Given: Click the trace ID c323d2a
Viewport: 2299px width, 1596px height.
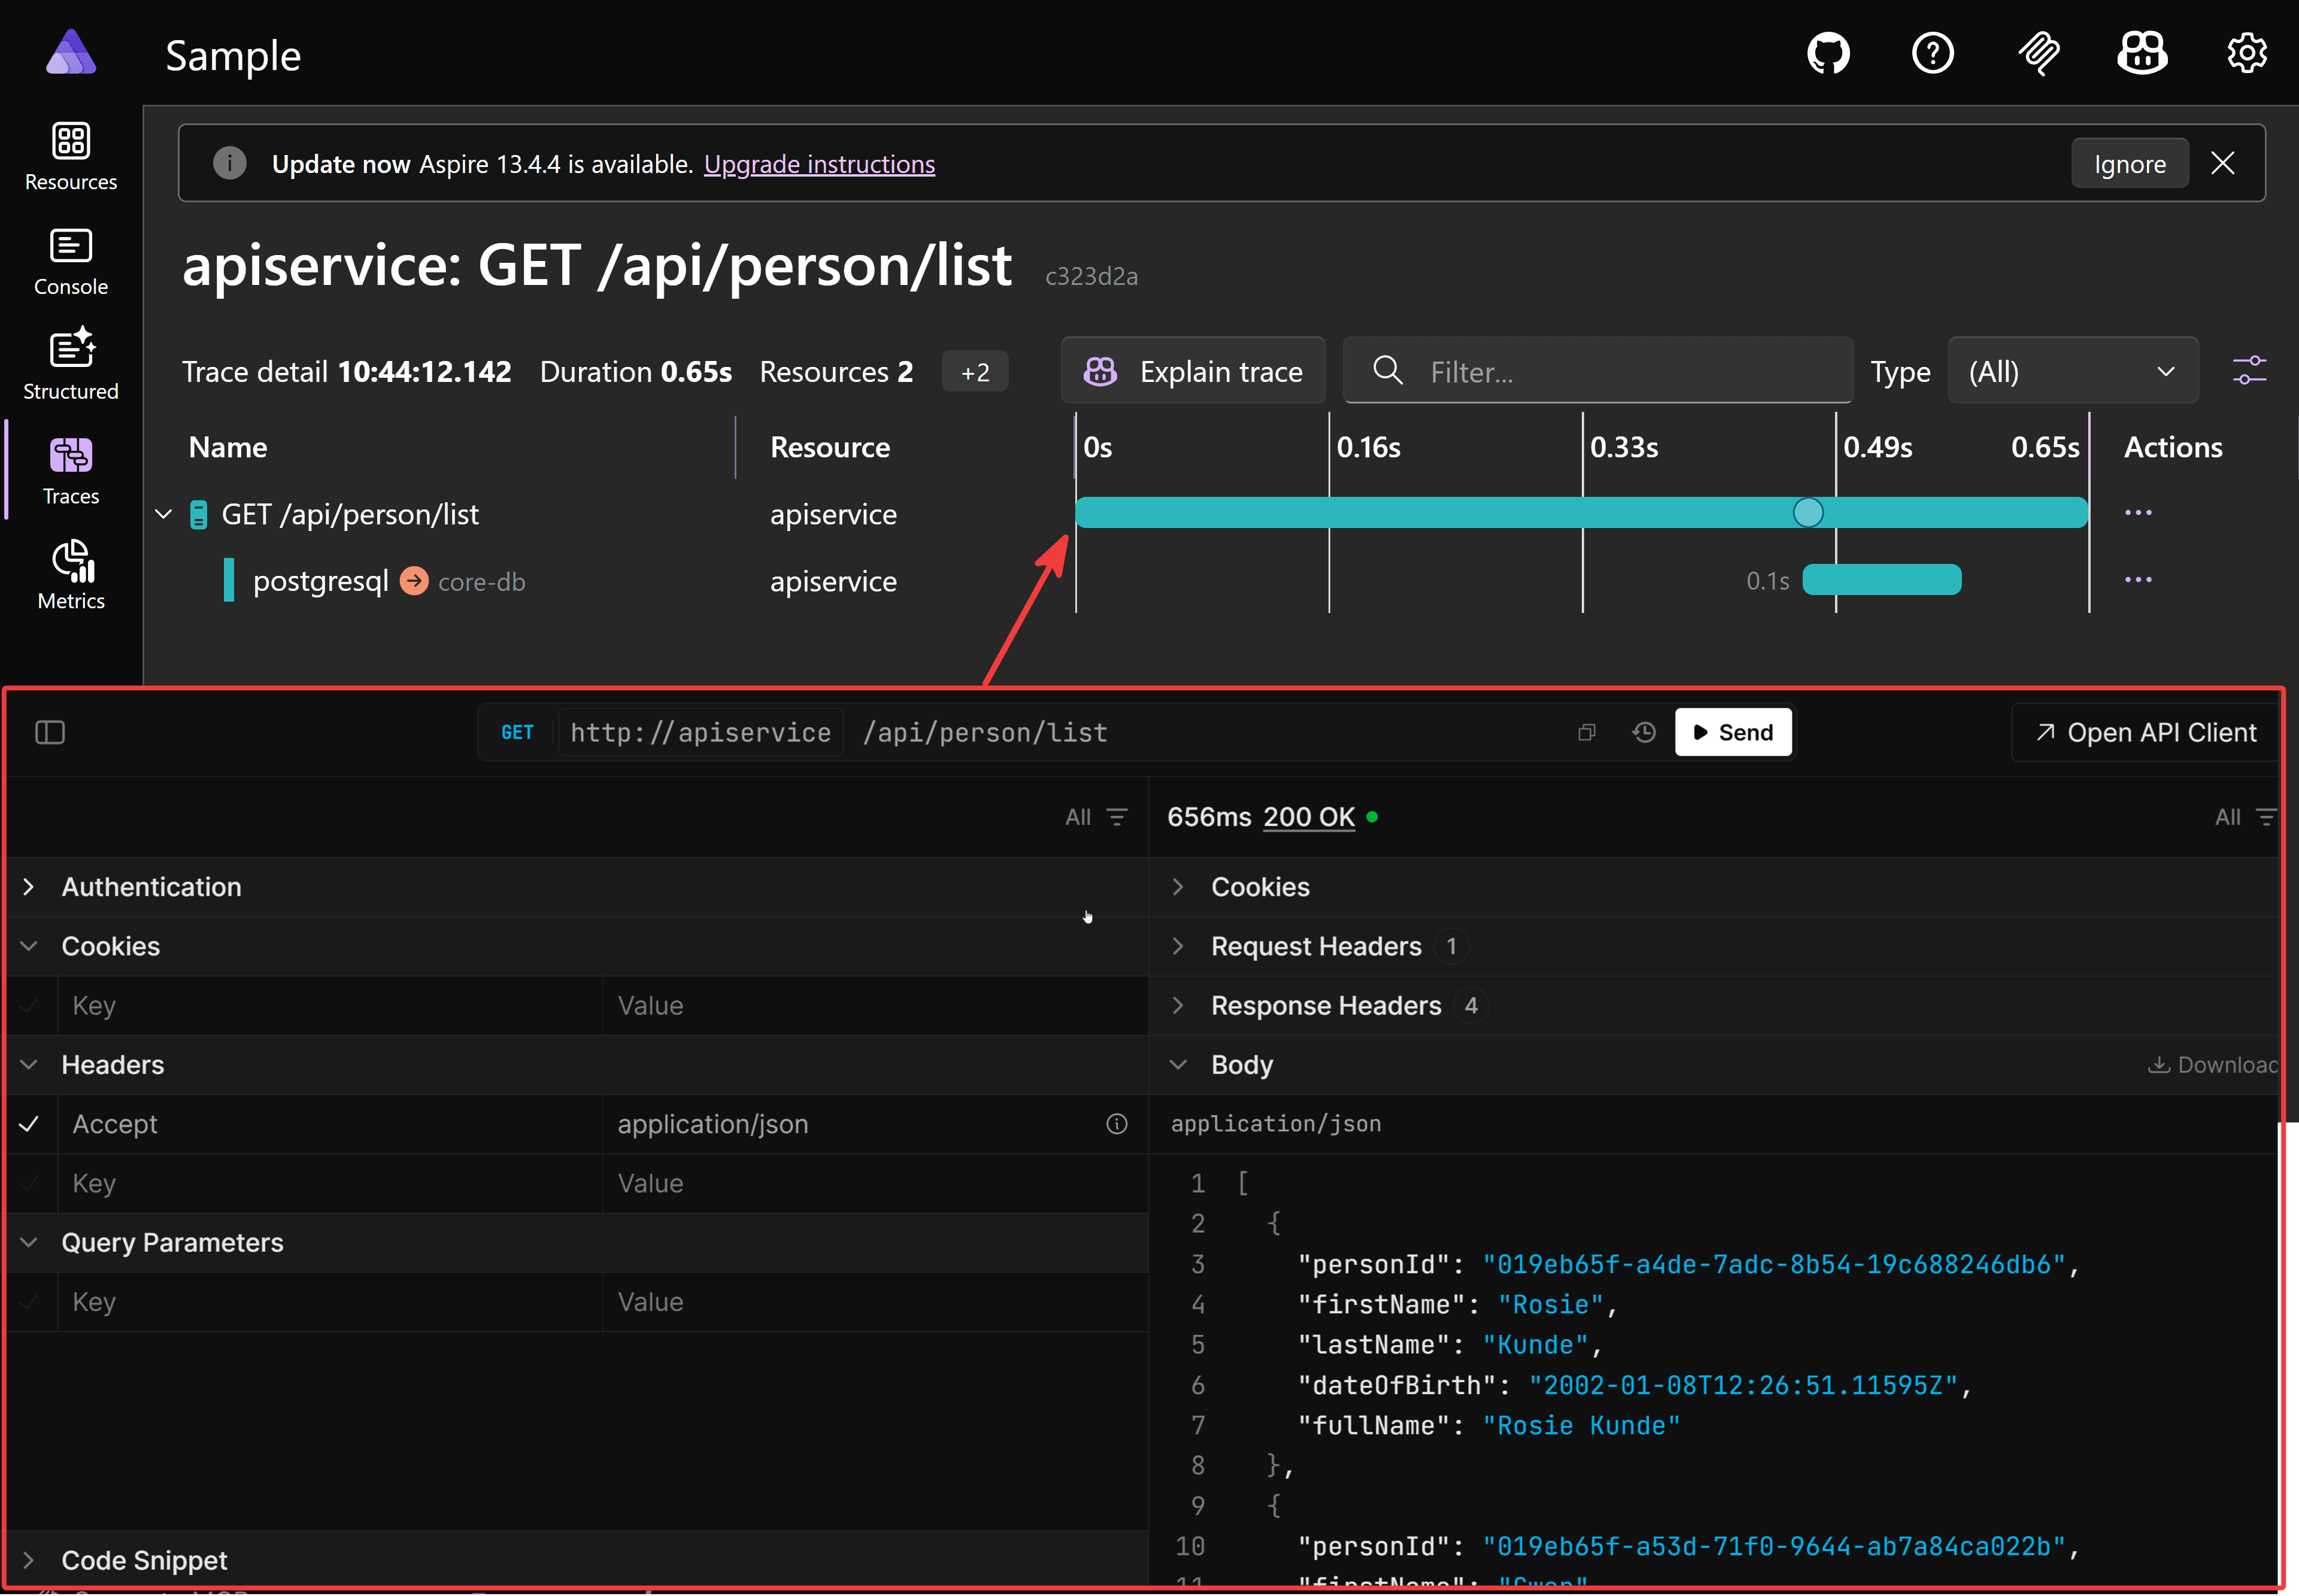Looking at the screenshot, I should tap(1091, 276).
